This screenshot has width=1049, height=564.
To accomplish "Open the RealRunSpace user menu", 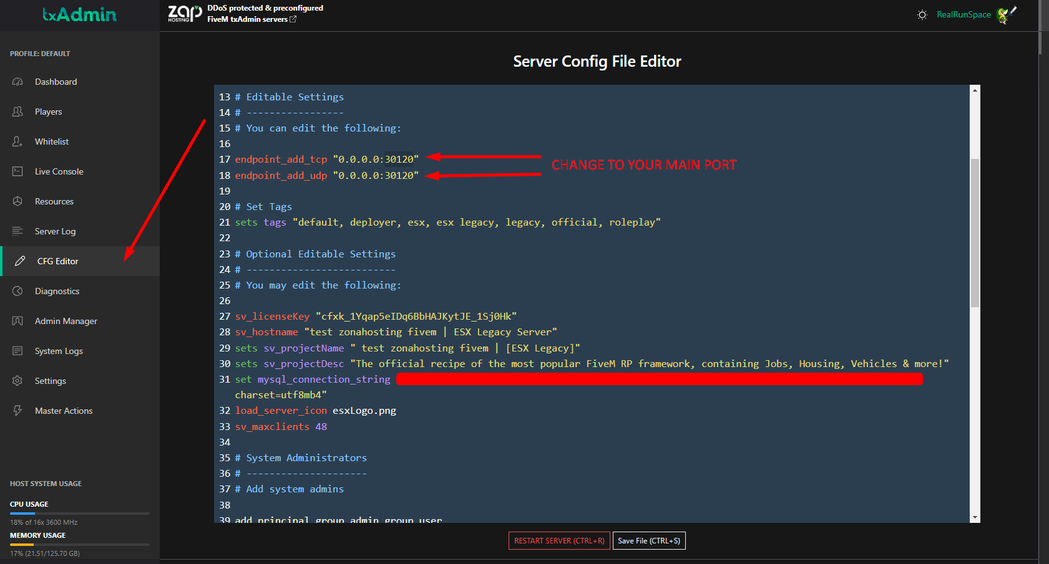I will coord(964,15).
